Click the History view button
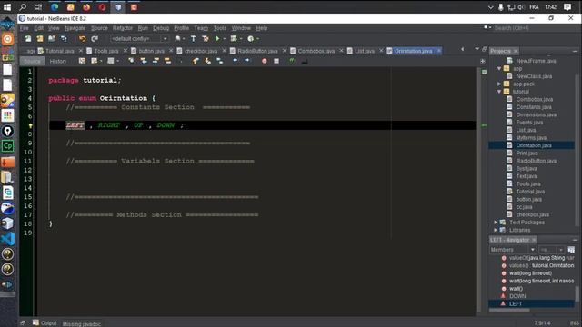This screenshot has height=327, width=582. (x=58, y=61)
